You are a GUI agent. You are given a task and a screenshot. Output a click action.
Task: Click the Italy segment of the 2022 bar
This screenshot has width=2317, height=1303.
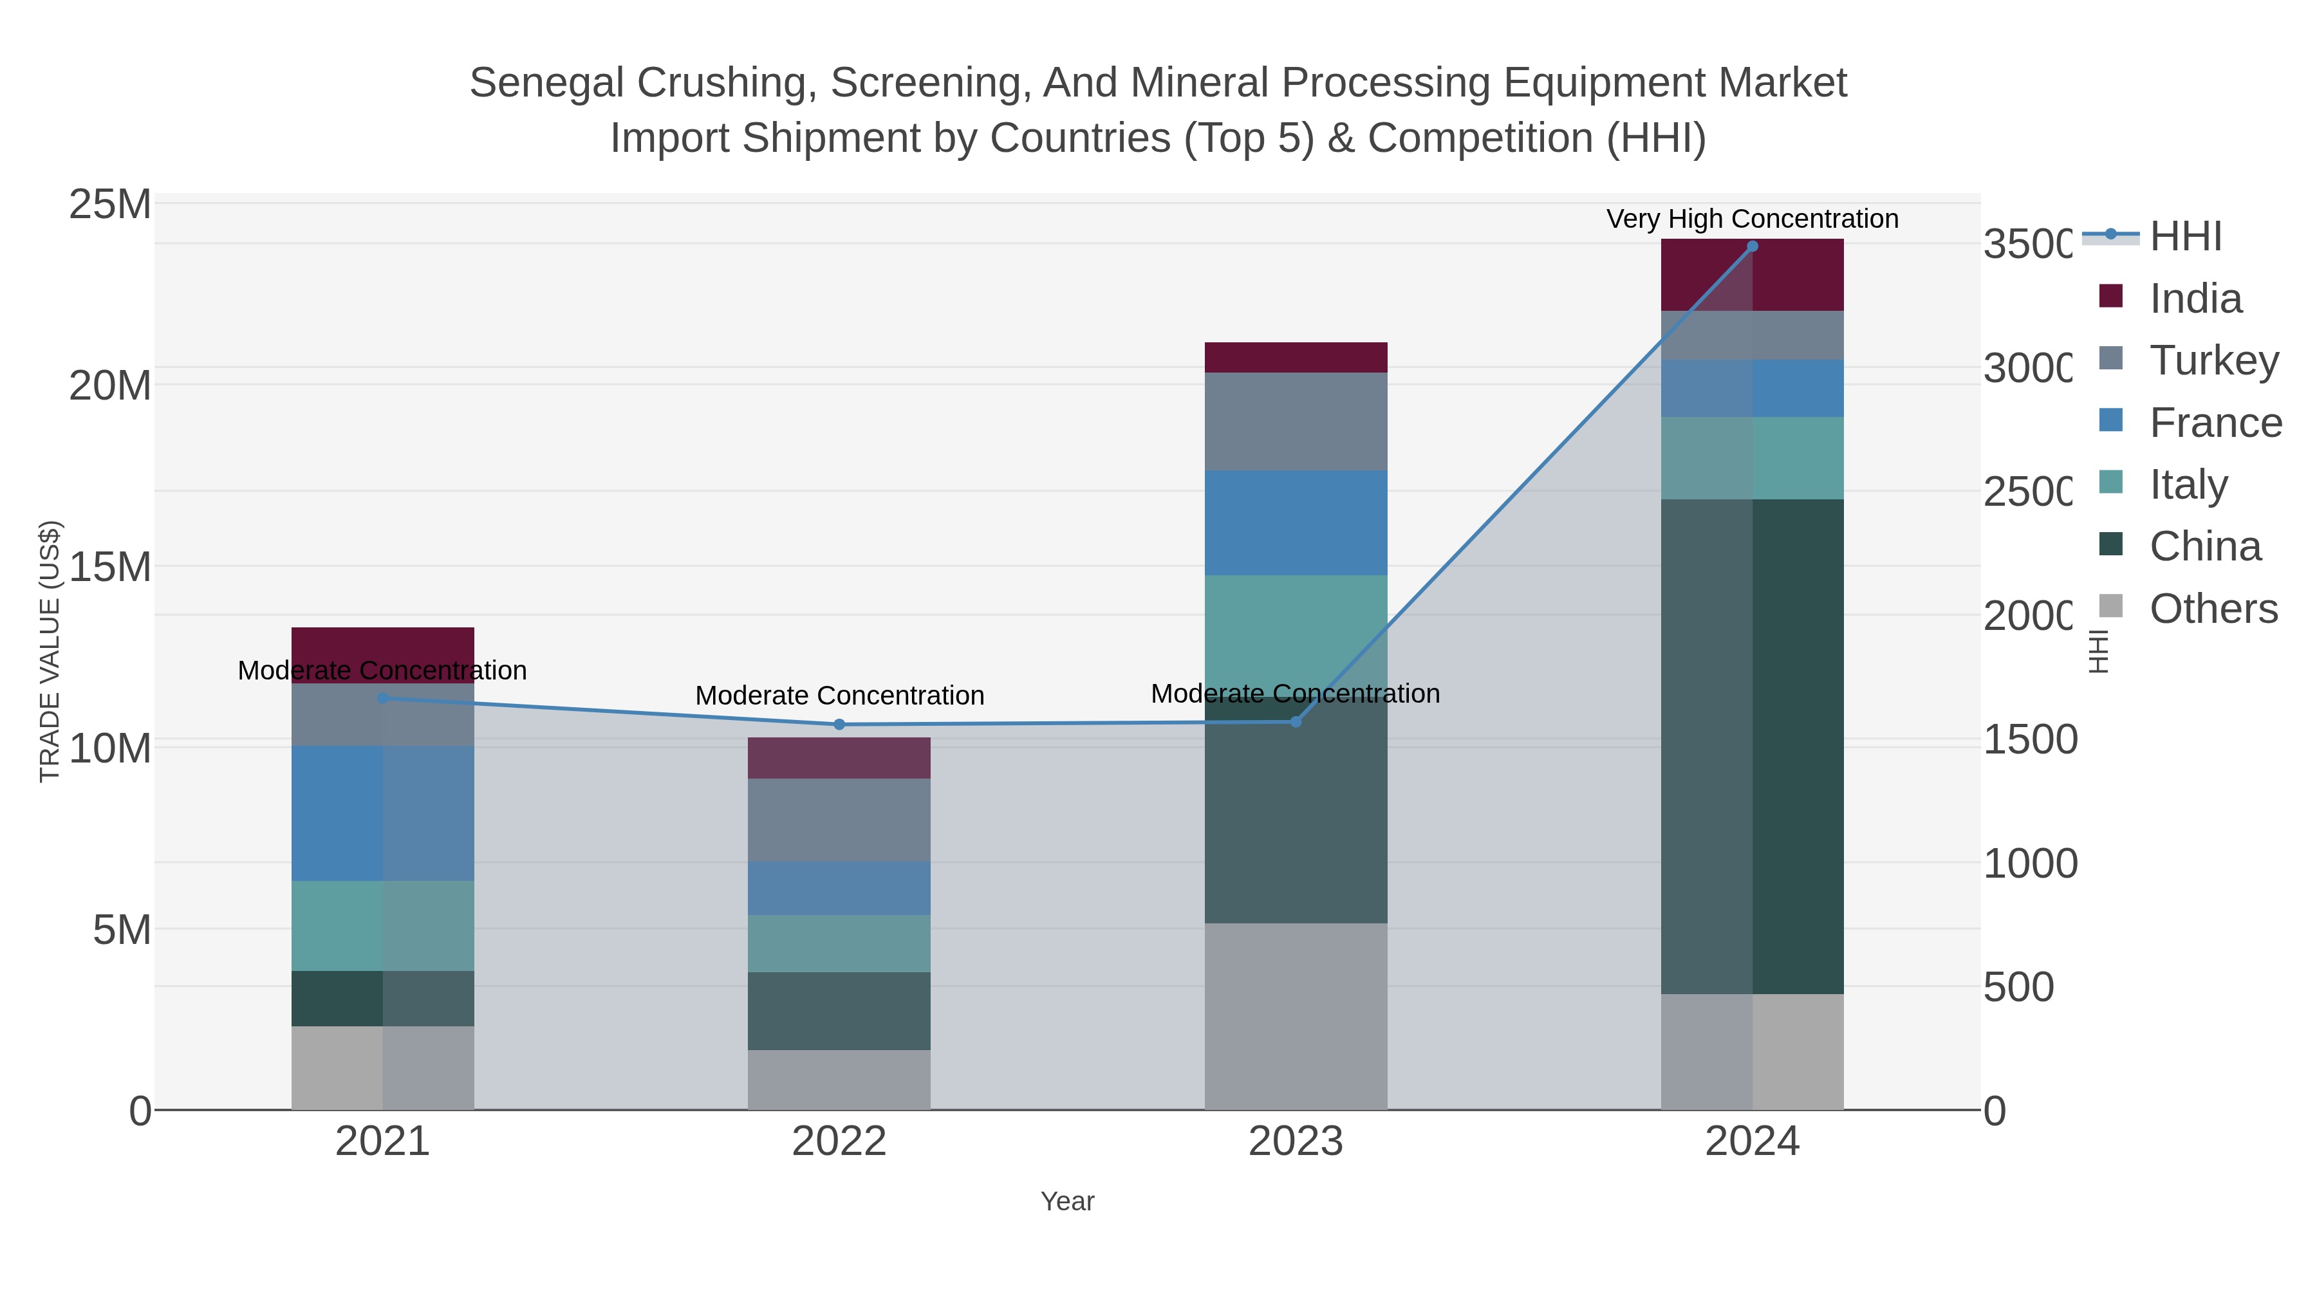pyautogui.click(x=839, y=943)
